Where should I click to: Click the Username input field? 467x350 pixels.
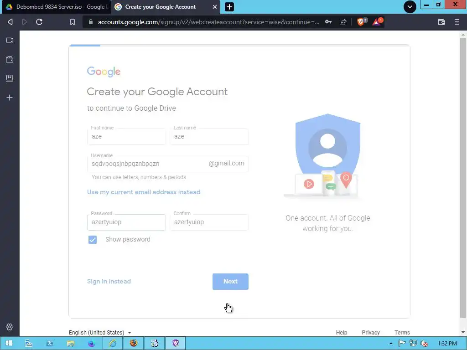(x=168, y=164)
